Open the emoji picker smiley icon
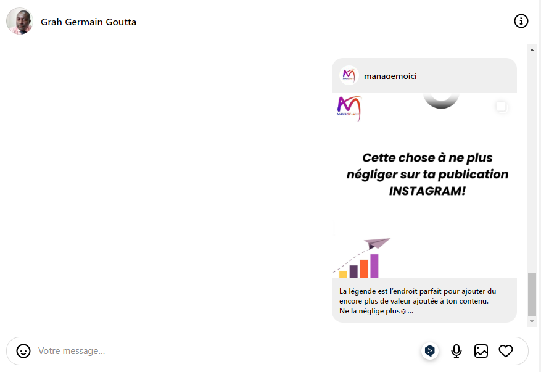Screen dimensions: 541x372 (23, 351)
